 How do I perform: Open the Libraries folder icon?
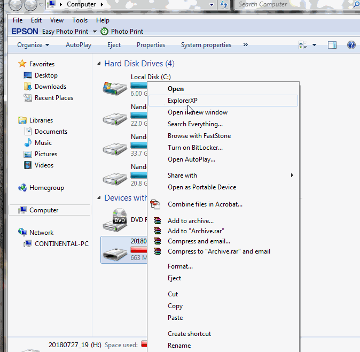22,120
